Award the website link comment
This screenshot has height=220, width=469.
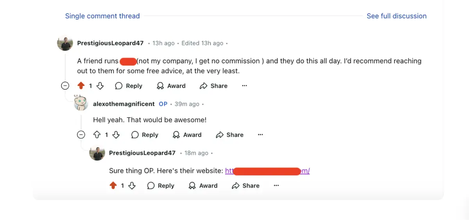[203, 186]
